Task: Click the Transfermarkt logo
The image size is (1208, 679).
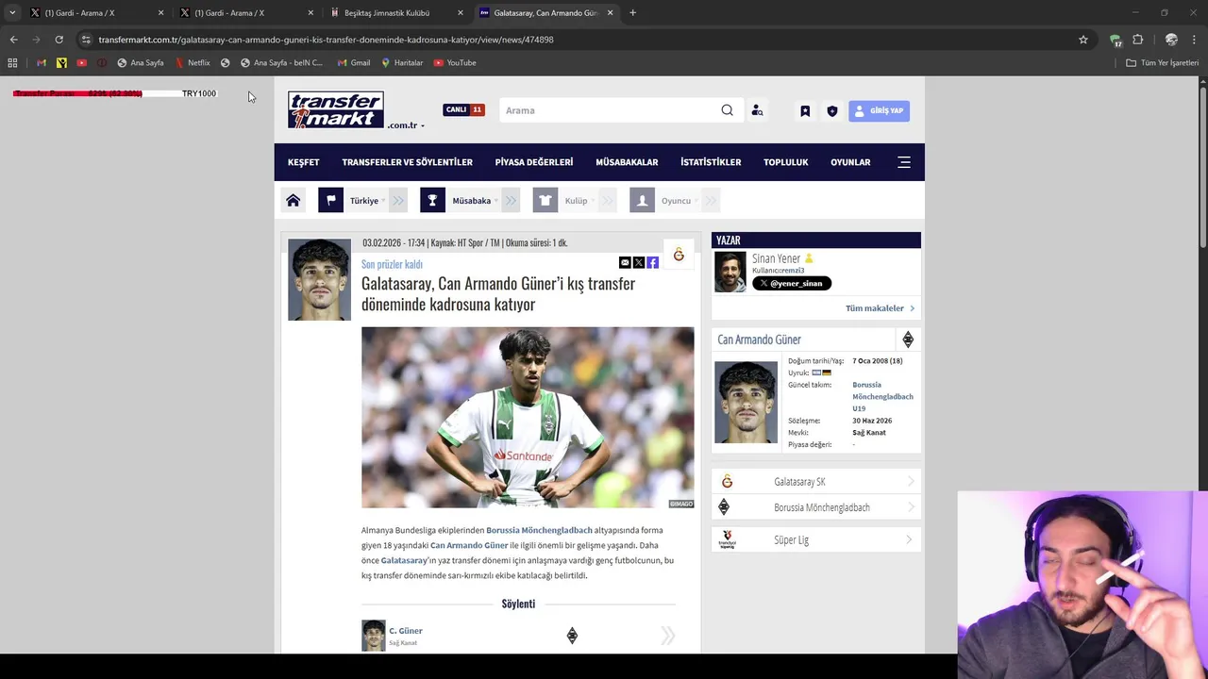Action: pos(336,109)
